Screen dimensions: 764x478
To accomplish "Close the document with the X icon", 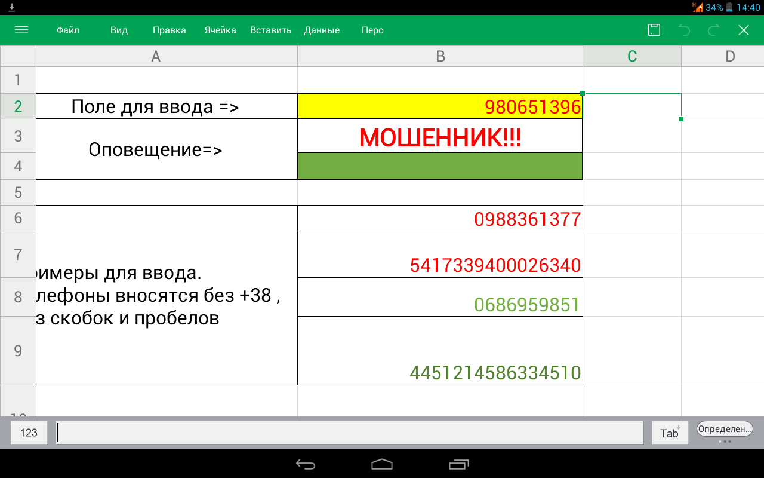I will [x=744, y=30].
